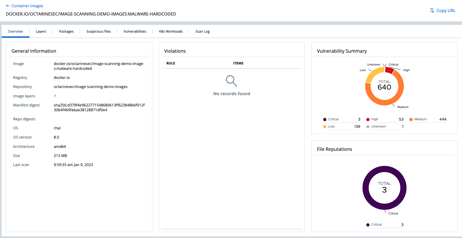Click the High red legend dot

pos(368,120)
